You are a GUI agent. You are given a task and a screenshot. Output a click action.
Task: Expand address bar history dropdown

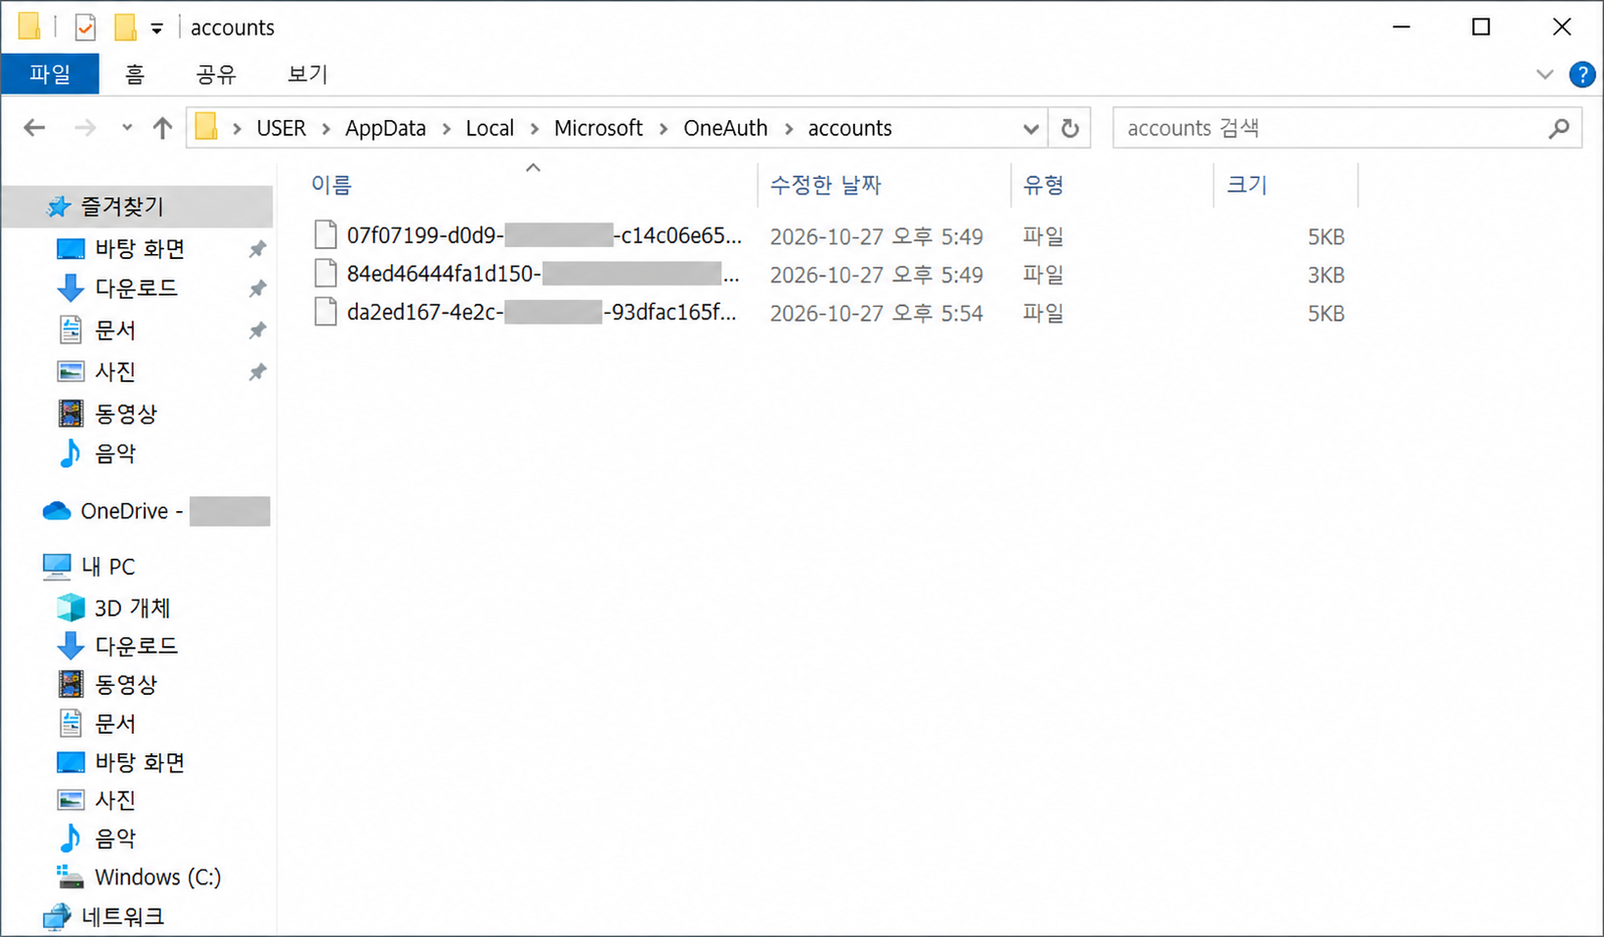pyautogui.click(x=1030, y=128)
